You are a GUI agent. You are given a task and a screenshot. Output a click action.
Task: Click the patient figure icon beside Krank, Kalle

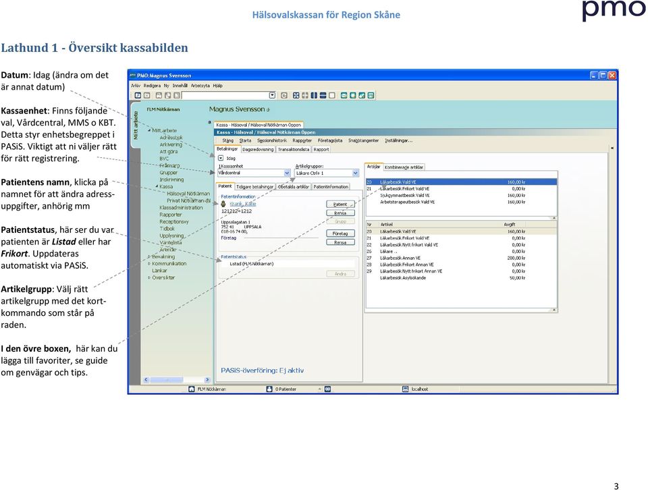click(223, 204)
